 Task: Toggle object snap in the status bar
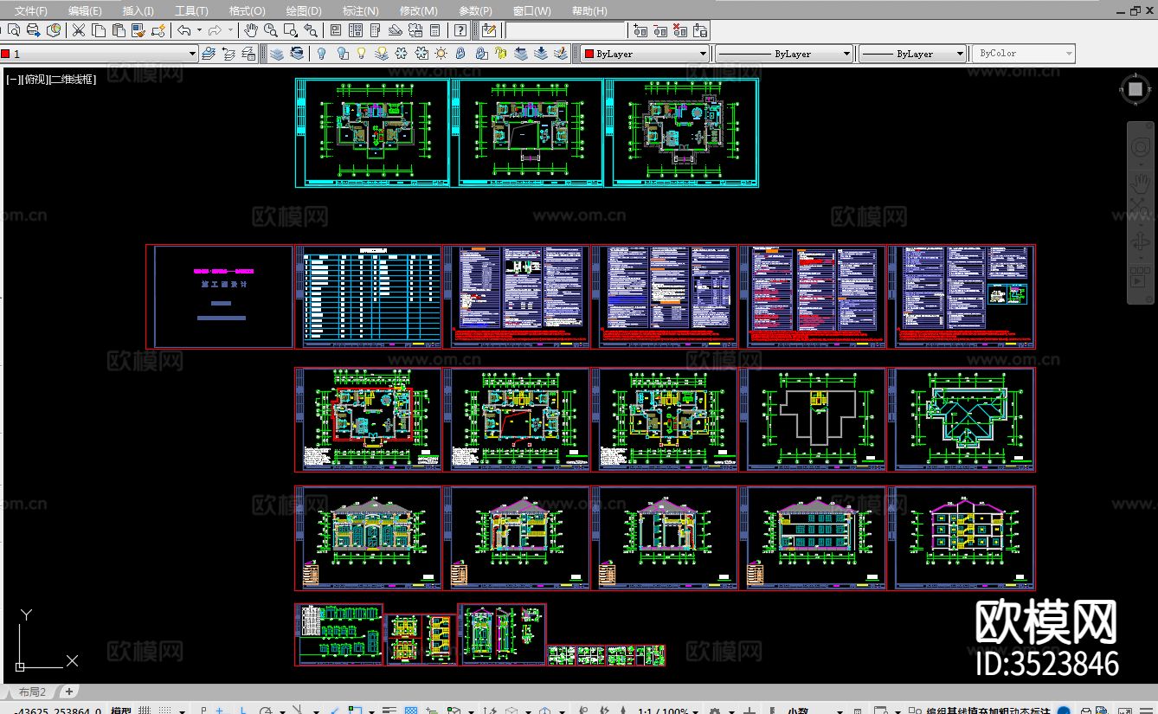(355, 711)
